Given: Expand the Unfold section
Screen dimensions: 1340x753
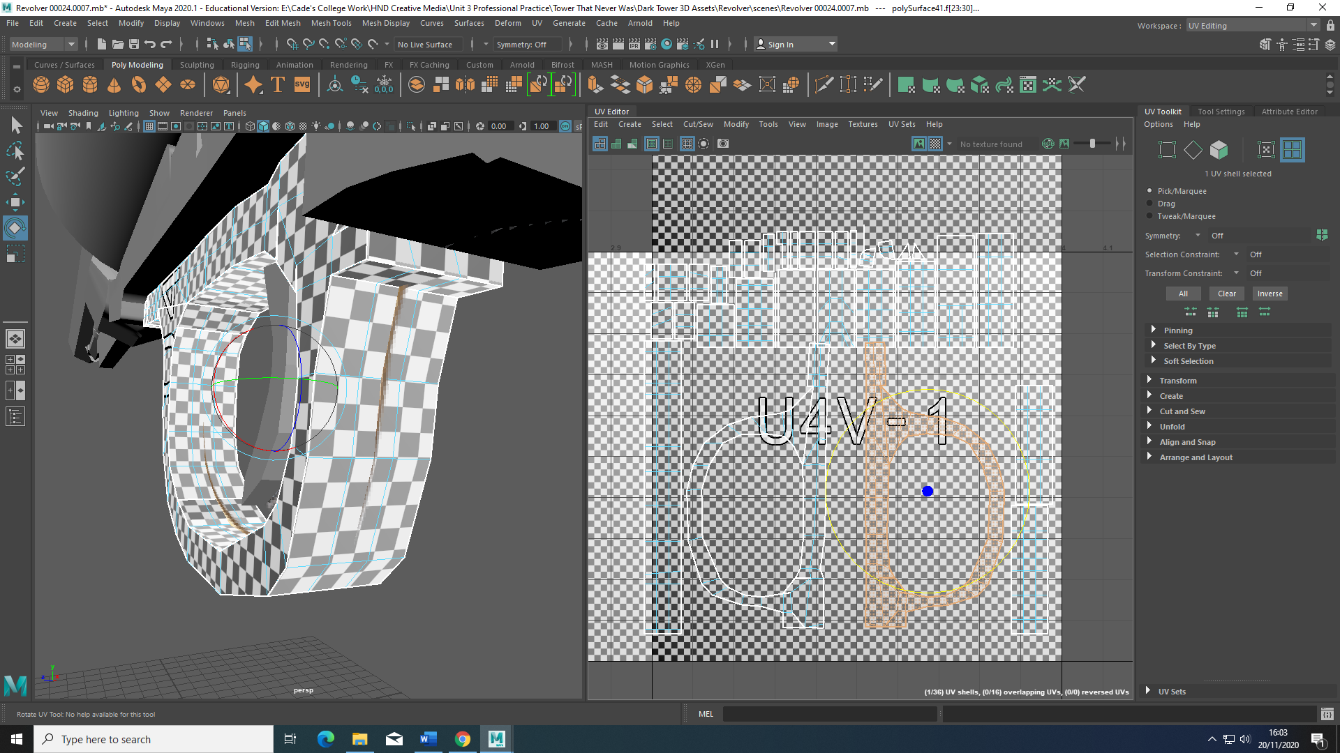Looking at the screenshot, I should 1171,427.
